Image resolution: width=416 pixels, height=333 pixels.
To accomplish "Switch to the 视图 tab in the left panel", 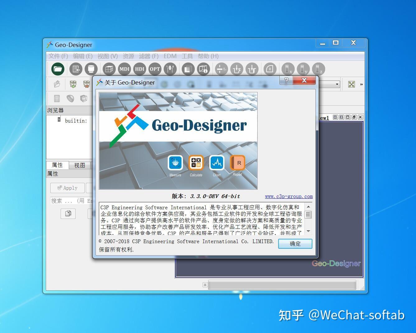I will point(80,165).
